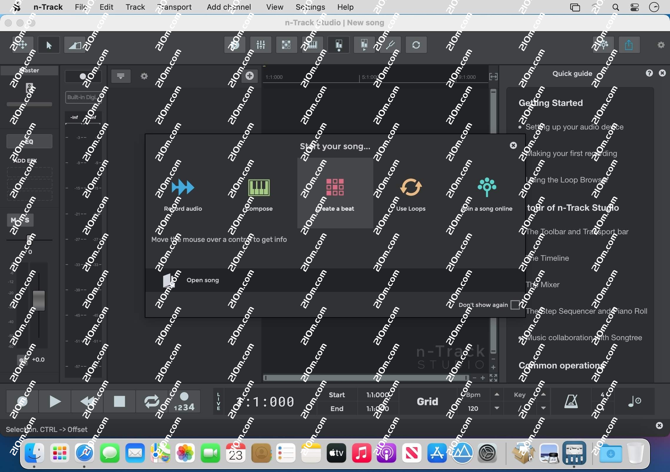This screenshot has height=472, width=670.
Task: Click the share export icon
Action: pyautogui.click(x=629, y=45)
